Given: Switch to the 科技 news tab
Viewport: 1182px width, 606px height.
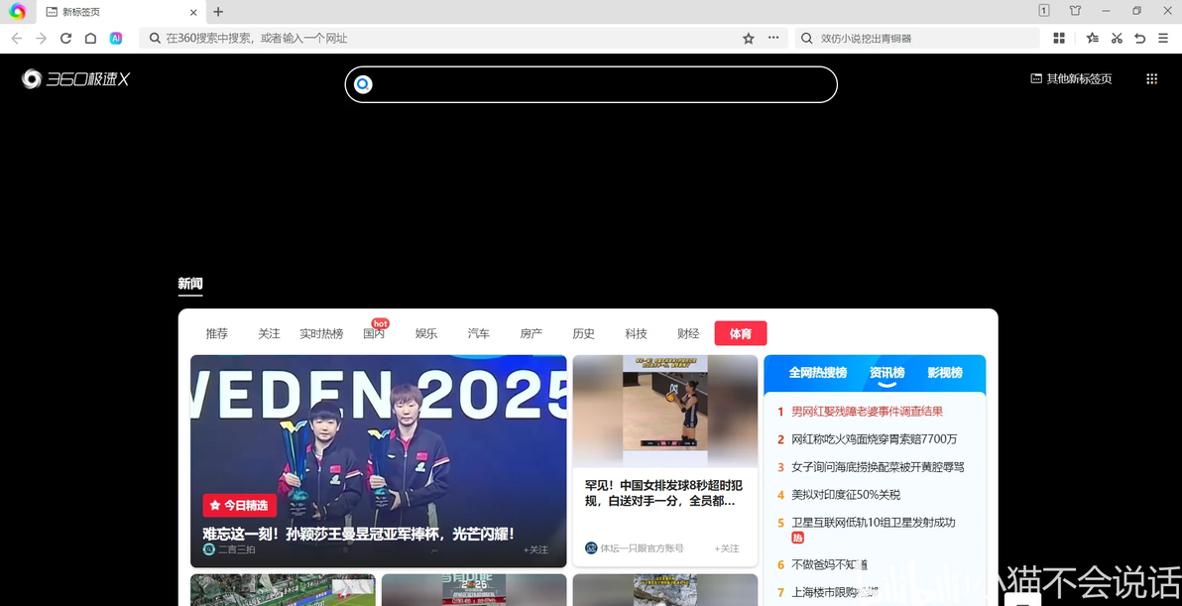Looking at the screenshot, I should click(636, 333).
